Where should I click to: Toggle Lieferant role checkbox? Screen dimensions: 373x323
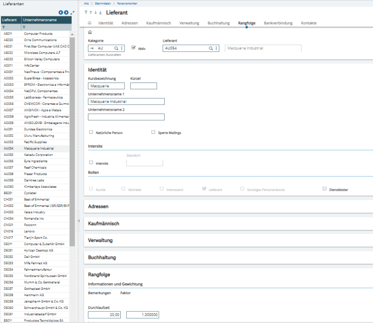[204, 189]
